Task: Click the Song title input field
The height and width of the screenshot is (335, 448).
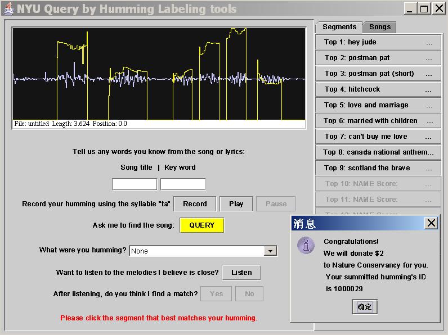Action: 135,184
